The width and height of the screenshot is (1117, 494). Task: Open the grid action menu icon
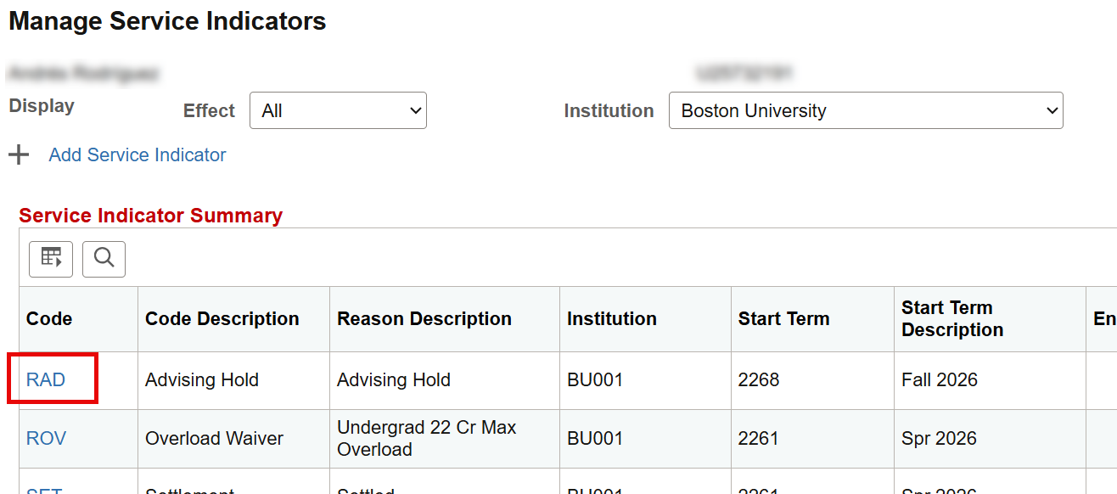[51, 258]
